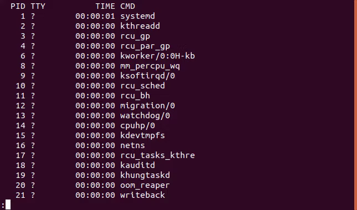Click the kdevtmpfs process entry
357x210 pixels.
point(142,135)
